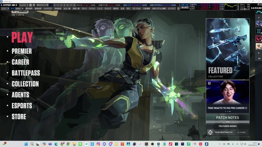Open the Market toolbar button
The width and height of the screenshot is (262, 147).
click(92, 9)
